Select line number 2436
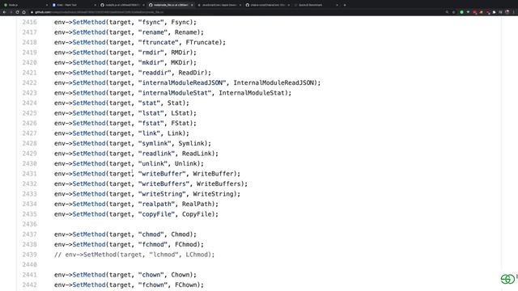The image size is (518, 291). pos(29,224)
